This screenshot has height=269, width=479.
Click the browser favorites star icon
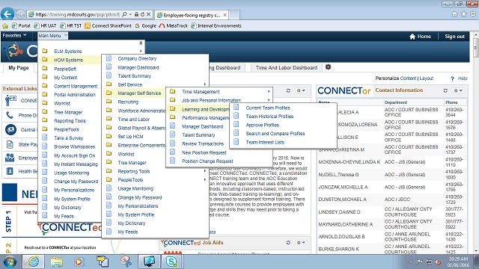(464, 14)
